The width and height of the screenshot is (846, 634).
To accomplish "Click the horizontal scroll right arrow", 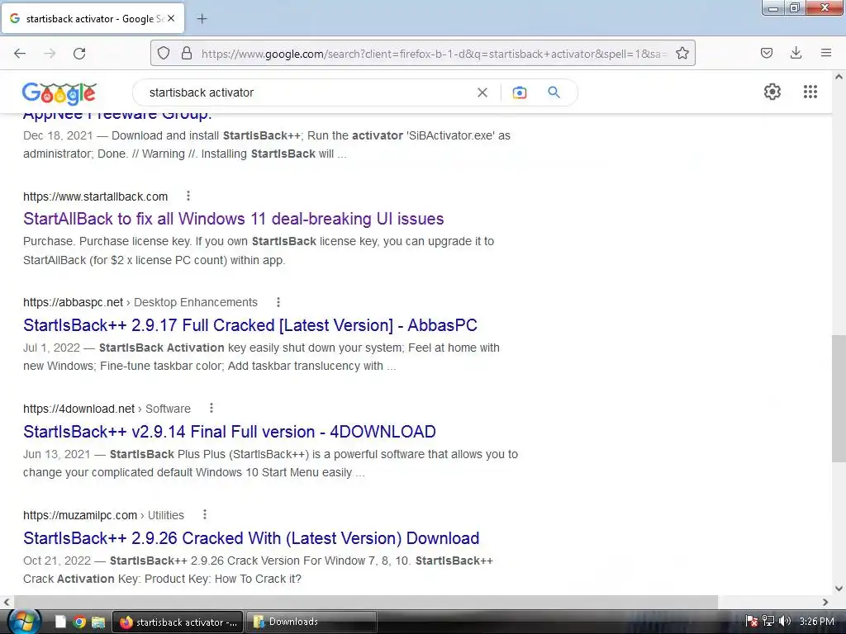I will (x=825, y=602).
